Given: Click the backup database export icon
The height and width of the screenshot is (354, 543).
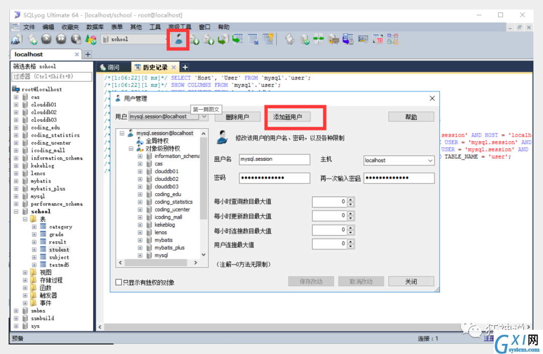Looking at the screenshot, I should point(209,40).
